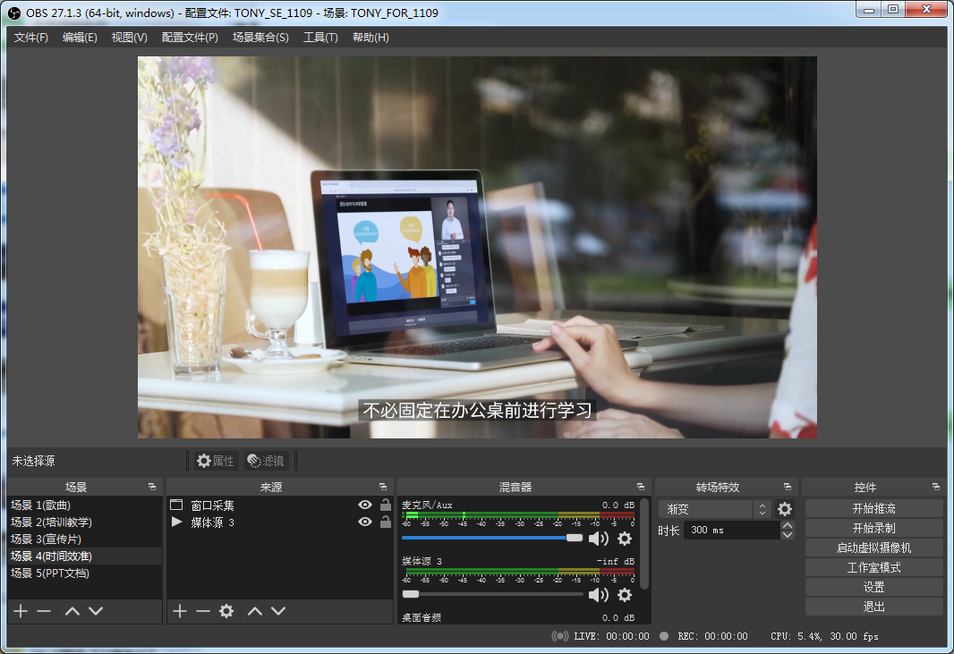954x654 pixels.
Task: Mute the 麦克风/Aux audio channel
Action: coord(599,538)
